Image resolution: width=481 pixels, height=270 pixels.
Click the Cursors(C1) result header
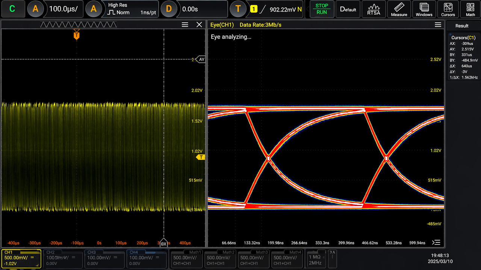(464, 37)
